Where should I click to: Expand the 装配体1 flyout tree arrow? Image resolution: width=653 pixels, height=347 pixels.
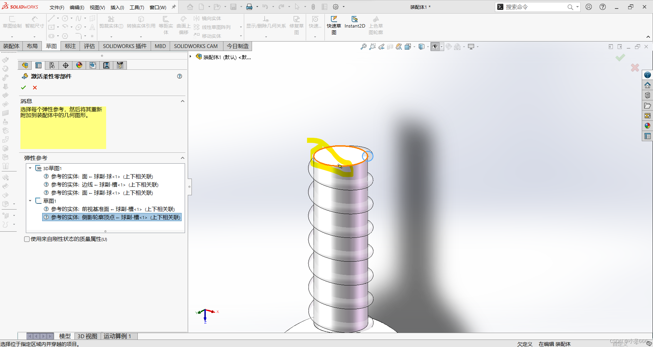click(191, 56)
